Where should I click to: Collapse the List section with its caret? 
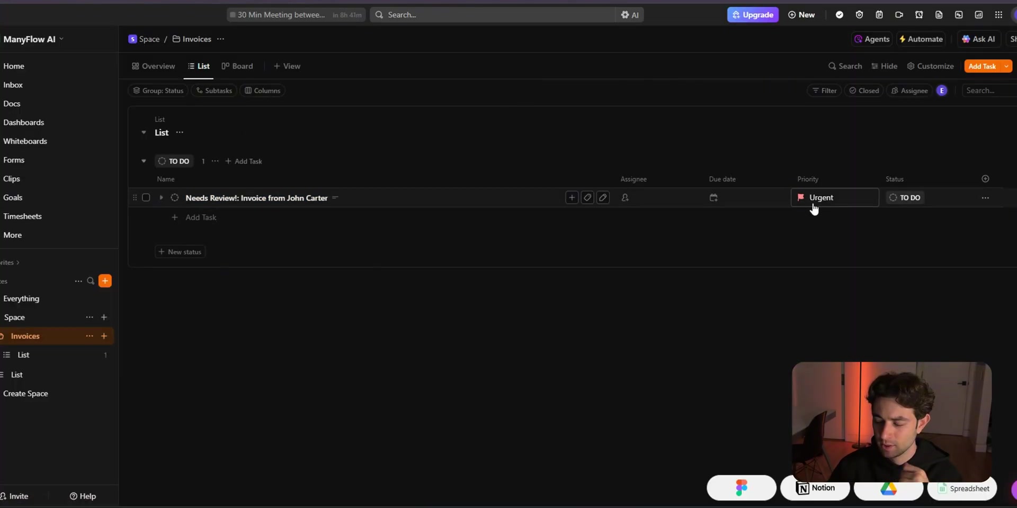[x=144, y=132]
